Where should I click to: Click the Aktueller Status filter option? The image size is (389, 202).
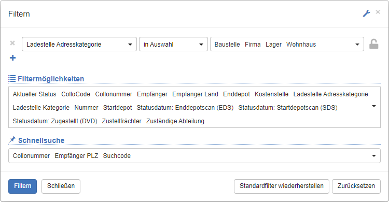tap(34, 94)
